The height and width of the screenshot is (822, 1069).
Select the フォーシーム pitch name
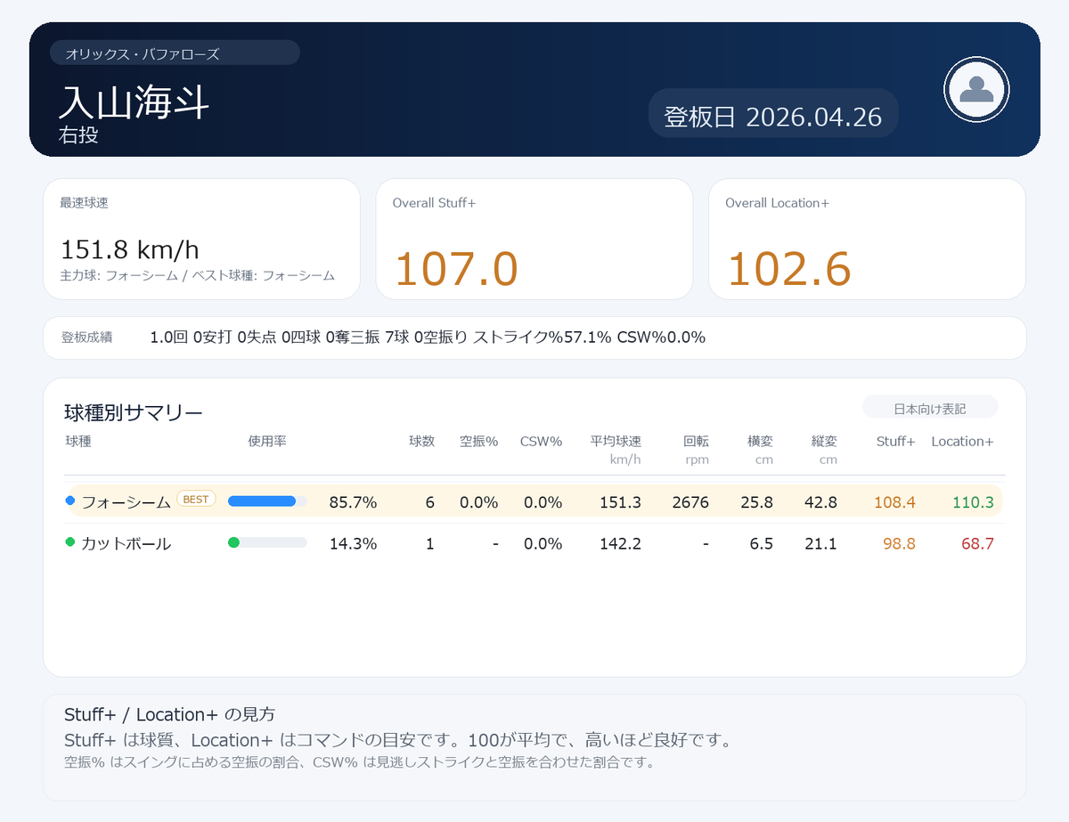point(126,502)
